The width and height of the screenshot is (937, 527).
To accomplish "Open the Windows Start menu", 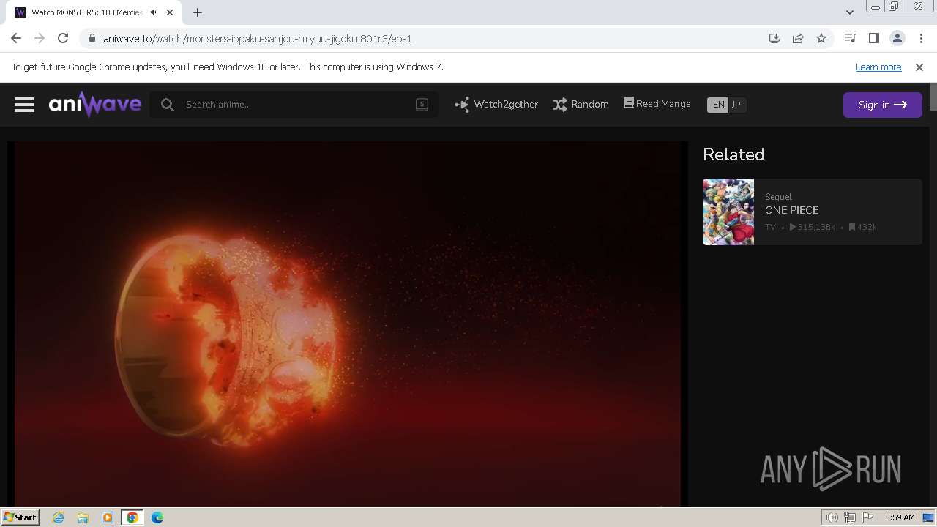I will (x=20, y=517).
